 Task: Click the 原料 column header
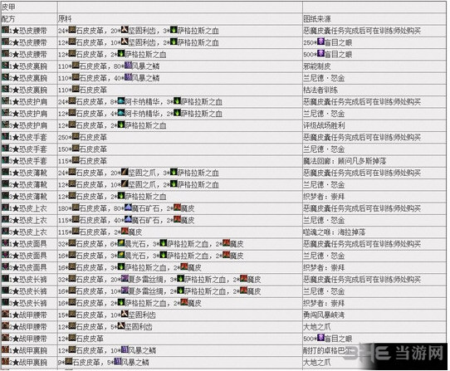click(x=180, y=18)
